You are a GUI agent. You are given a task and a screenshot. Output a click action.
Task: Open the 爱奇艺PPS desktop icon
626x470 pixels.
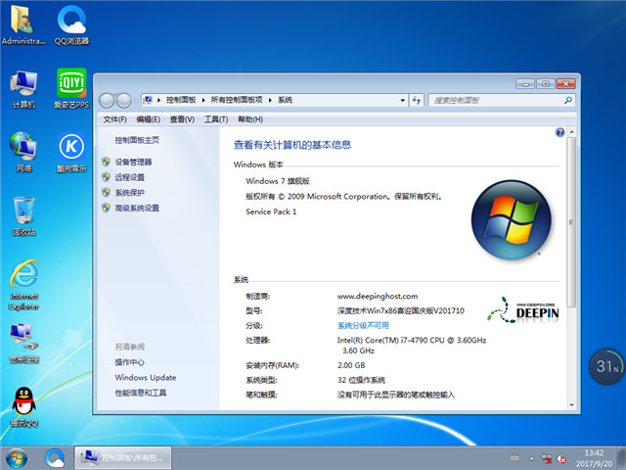pos(71,86)
